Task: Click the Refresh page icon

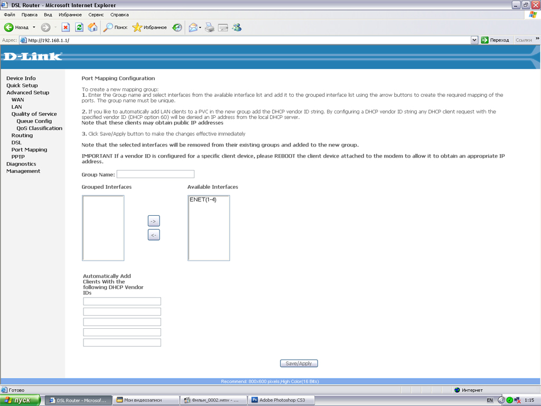Action: (x=79, y=27)
